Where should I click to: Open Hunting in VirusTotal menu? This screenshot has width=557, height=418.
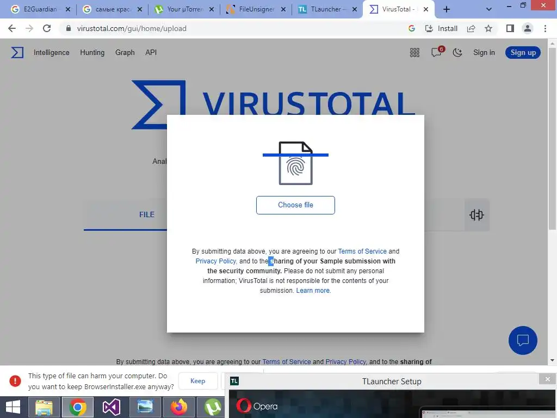point(92,53)
